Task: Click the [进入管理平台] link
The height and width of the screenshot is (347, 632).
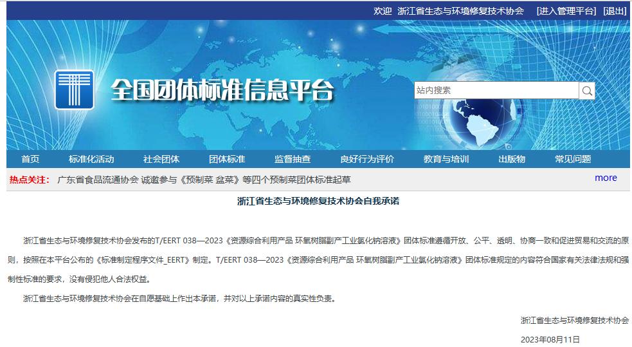Action: pyautogui.click(x=566, y=12)
